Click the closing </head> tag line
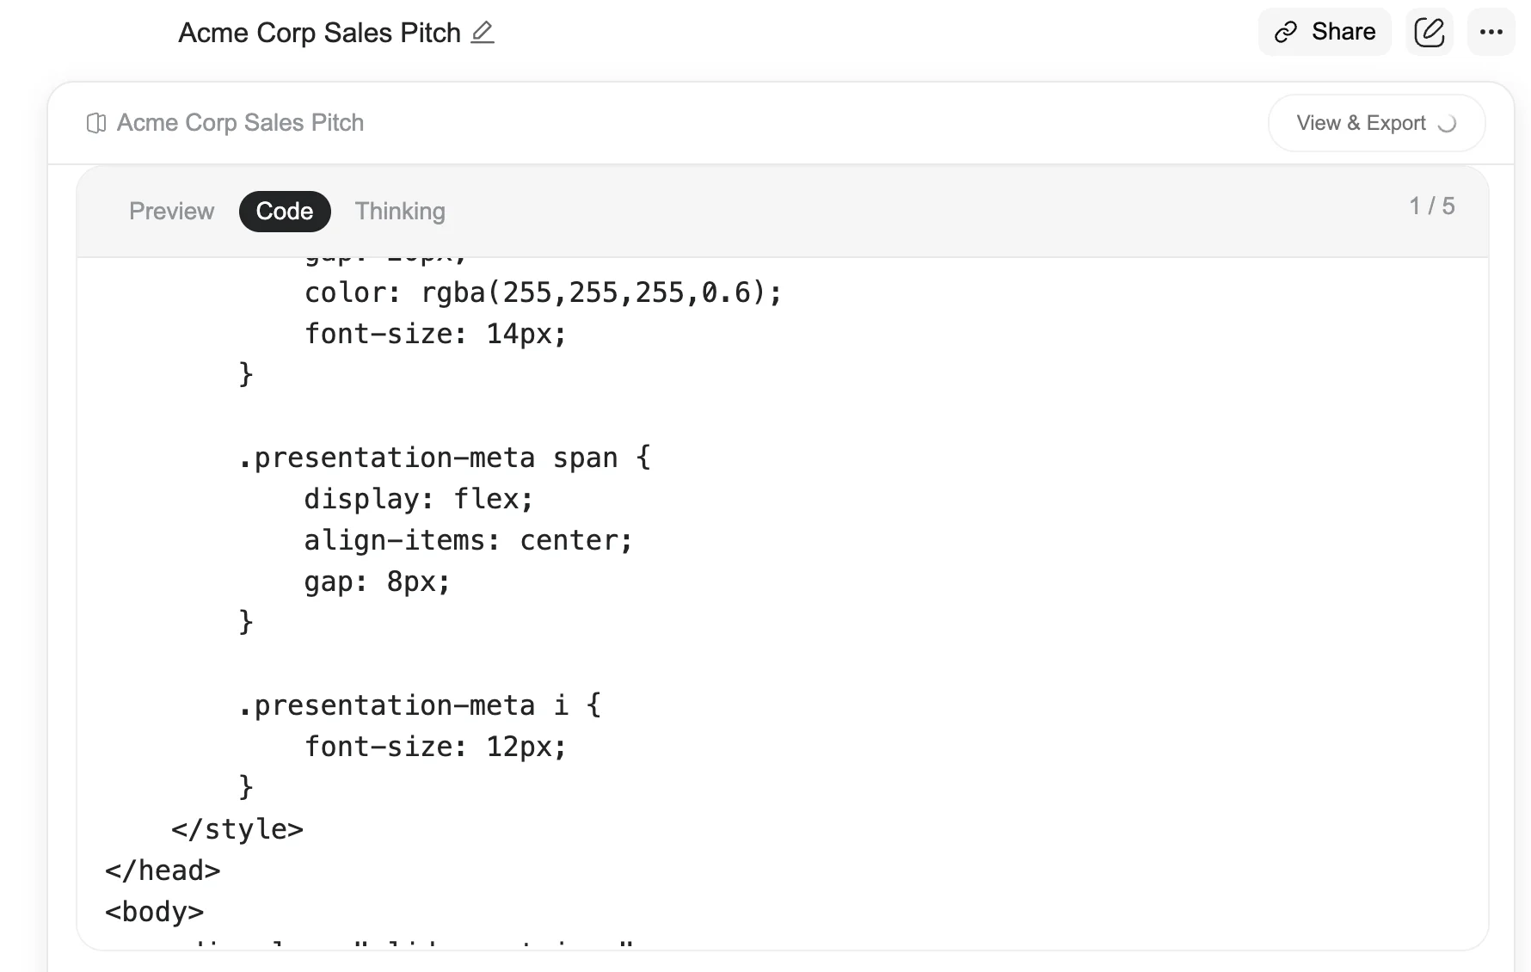Viewport: 1531px width, 972px height. click(163, 870)
